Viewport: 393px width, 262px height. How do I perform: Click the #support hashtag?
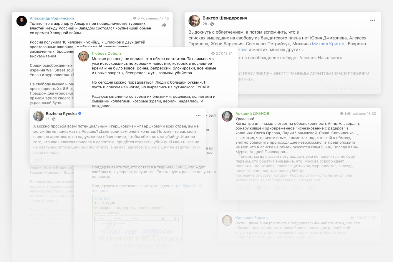[x=100, y=191]
